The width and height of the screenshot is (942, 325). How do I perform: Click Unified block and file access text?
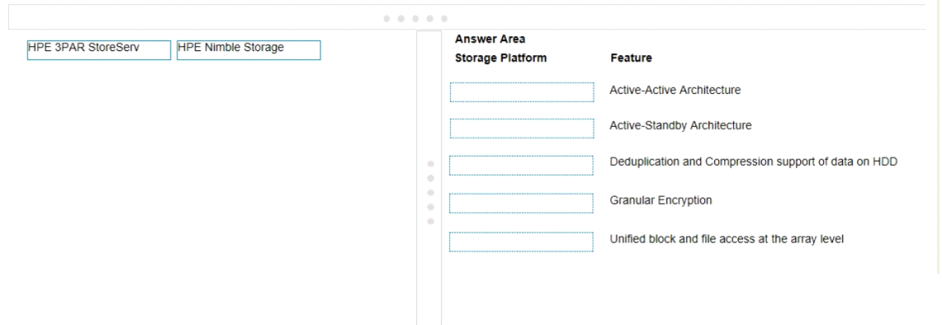(x=727, y=239)
